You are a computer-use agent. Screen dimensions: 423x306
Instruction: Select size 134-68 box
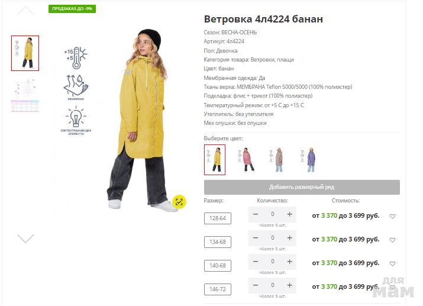[218, 242]
